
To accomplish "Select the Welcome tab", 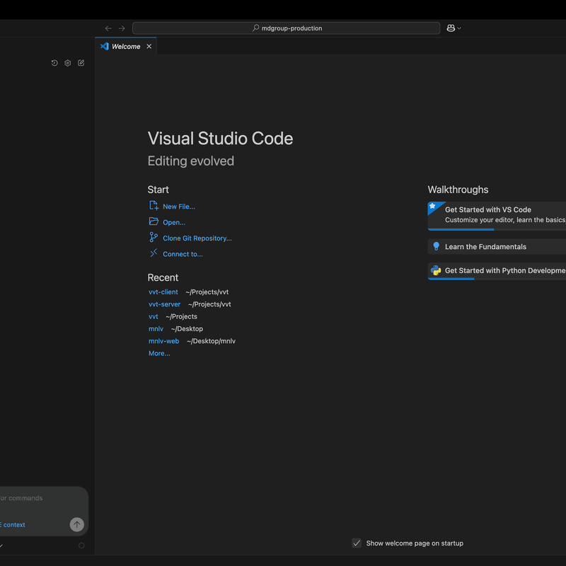I will pyautogui.click(x=126, y=47).
